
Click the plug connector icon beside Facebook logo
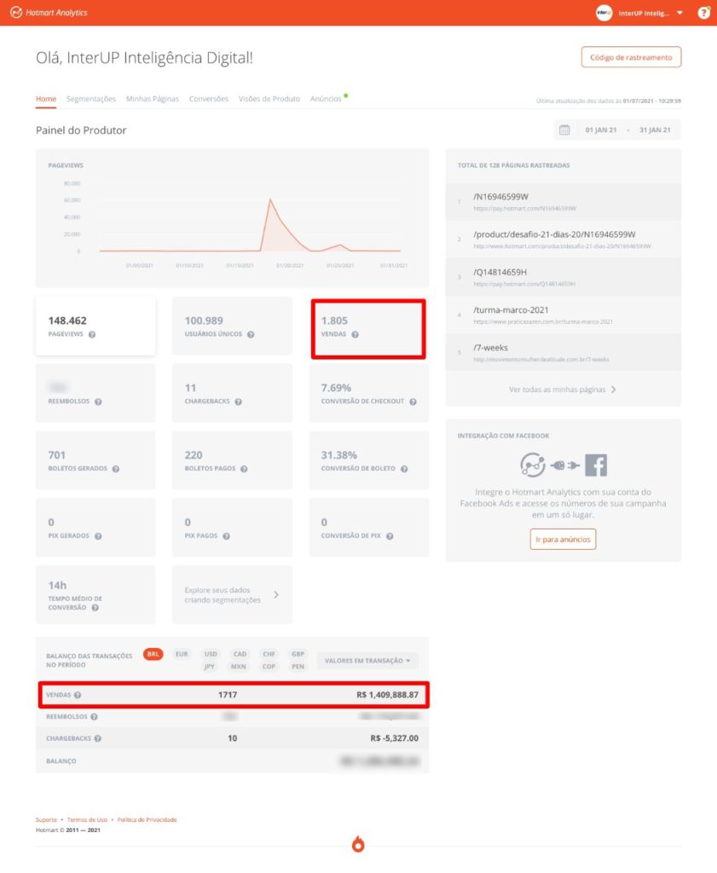click(x=564, y=465)
